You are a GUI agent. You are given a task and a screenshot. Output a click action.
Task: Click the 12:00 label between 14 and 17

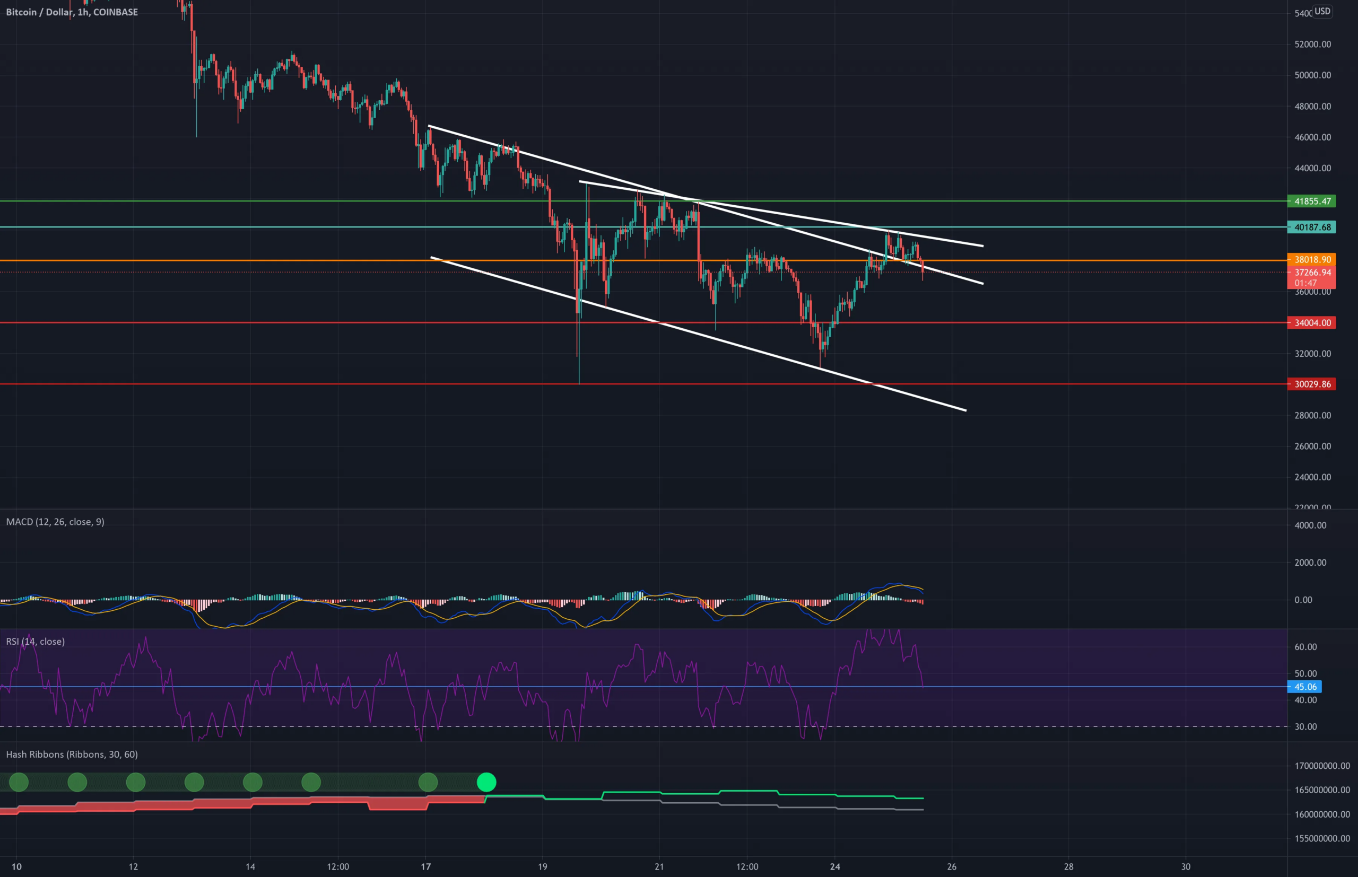click(x=338, y=867)
